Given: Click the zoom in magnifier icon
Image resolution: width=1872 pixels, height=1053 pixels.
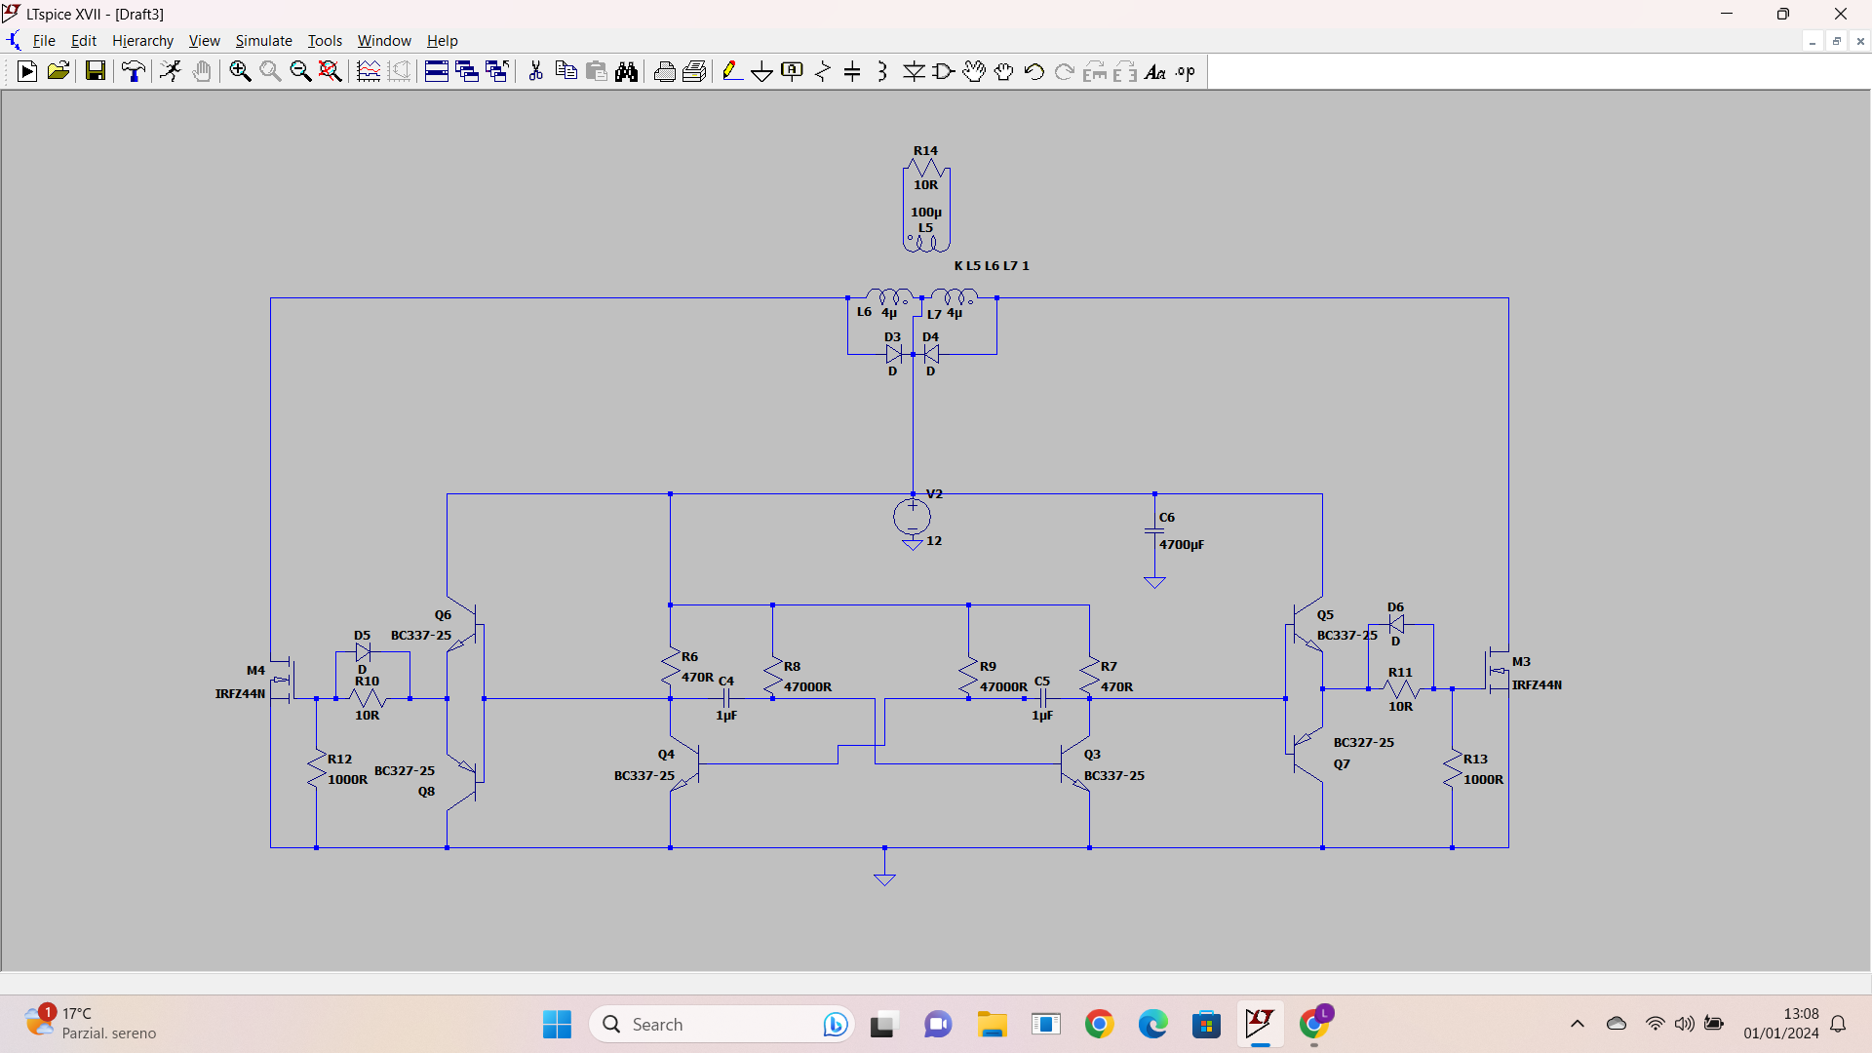Looking at the screenshot, I should point(240,71).
